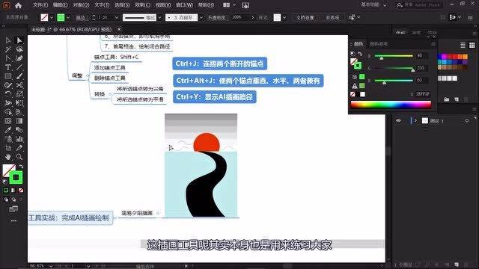Switch swatches panel to list view
The image size is (479, 269).
pos(463,45)
